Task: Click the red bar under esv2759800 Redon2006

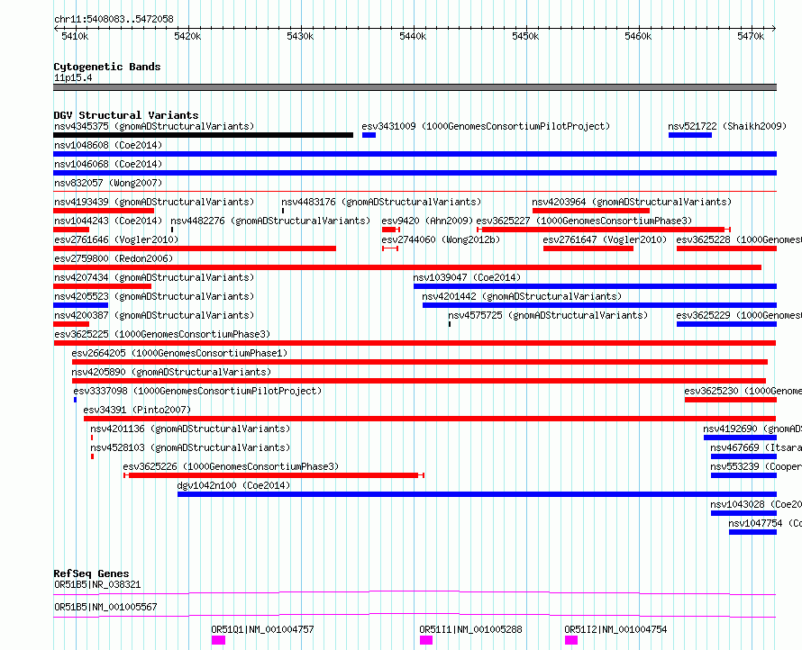Action: 407,267
